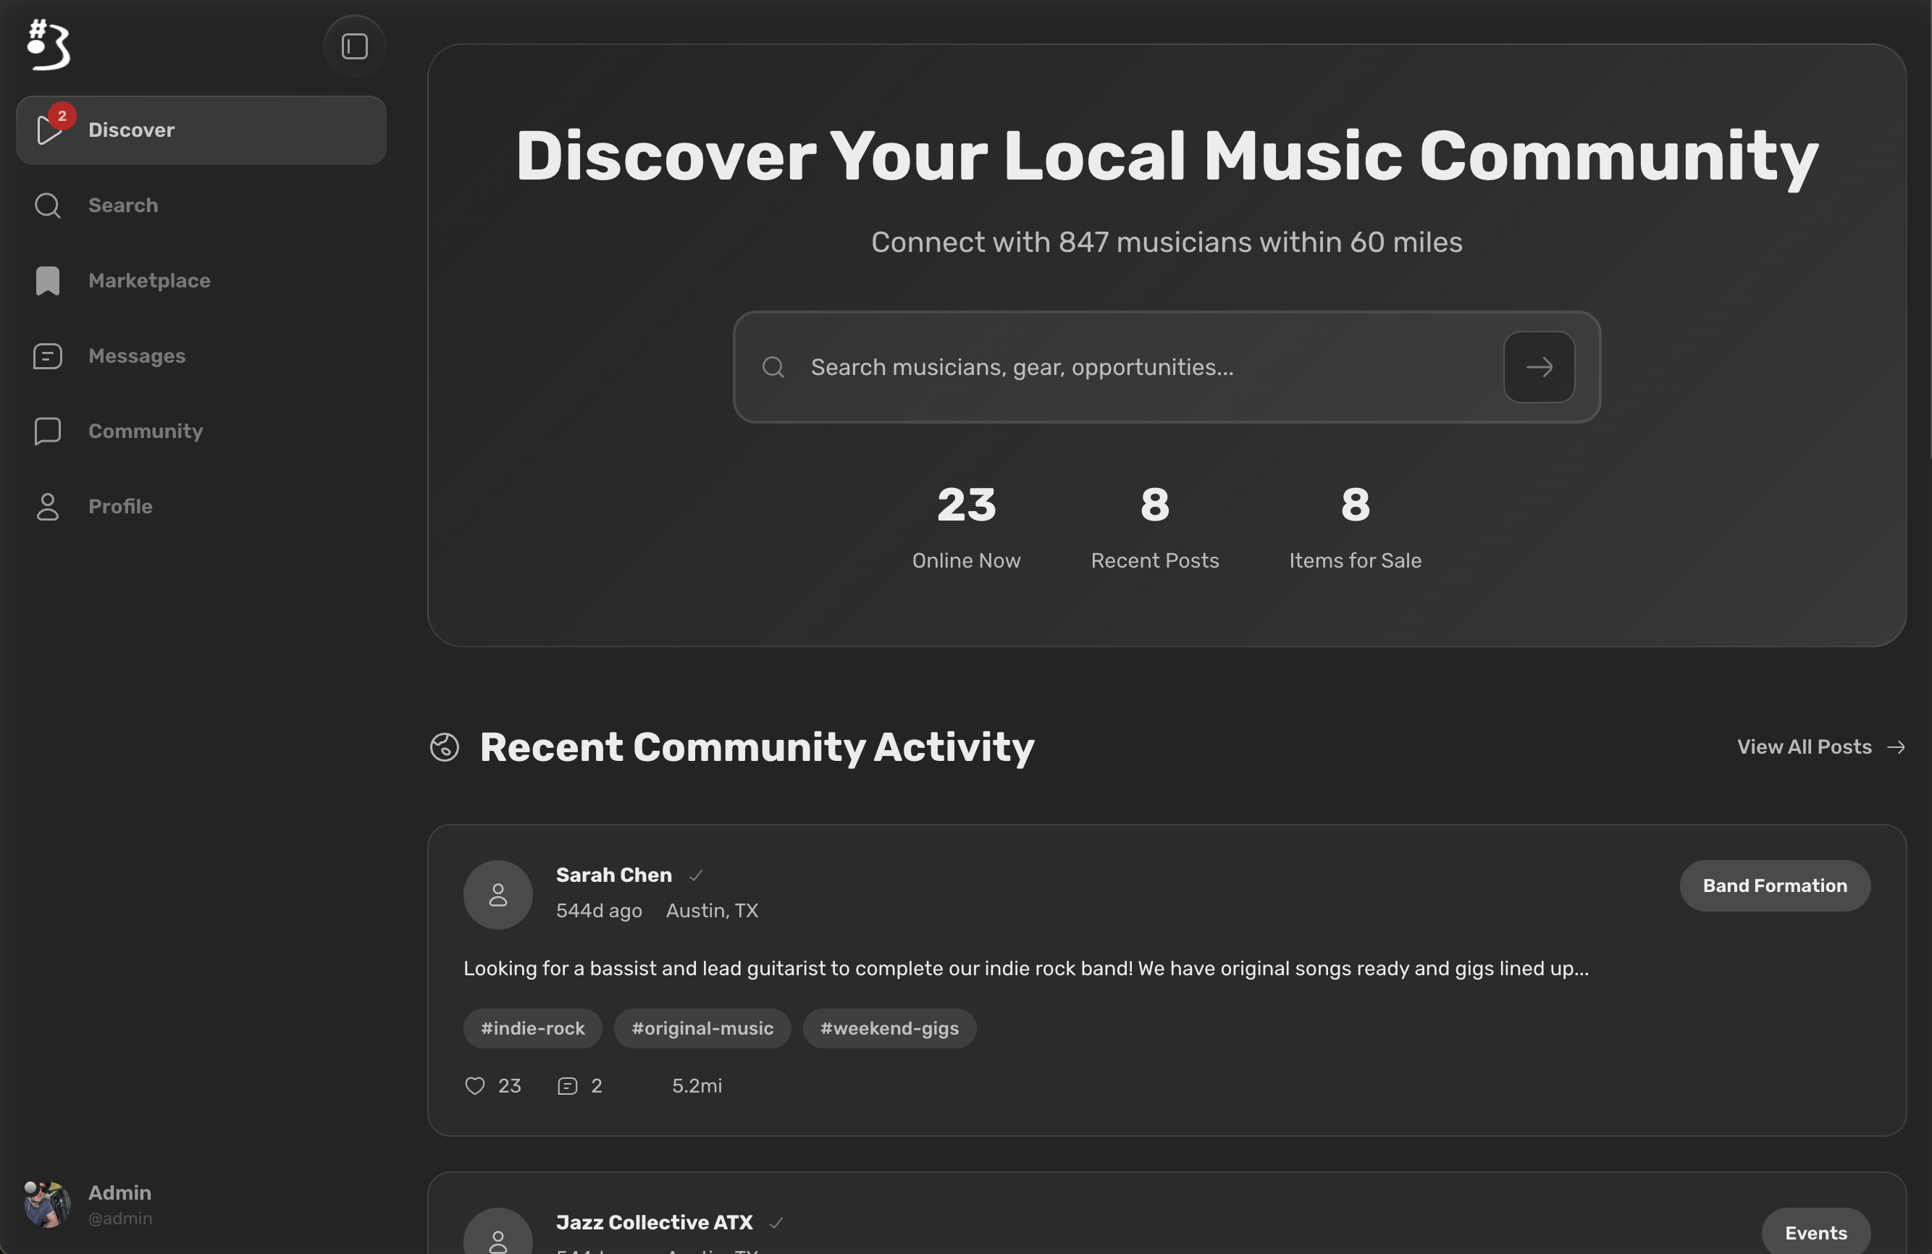
Task: Click Sarah Chen's avatar
Action: [497, 894]
